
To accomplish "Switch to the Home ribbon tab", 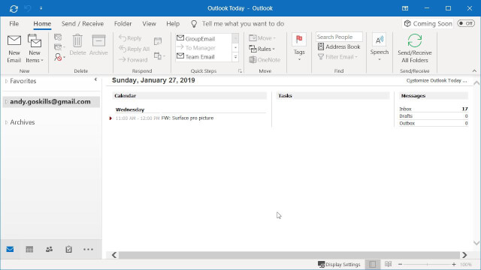I will tap(42, 23).
